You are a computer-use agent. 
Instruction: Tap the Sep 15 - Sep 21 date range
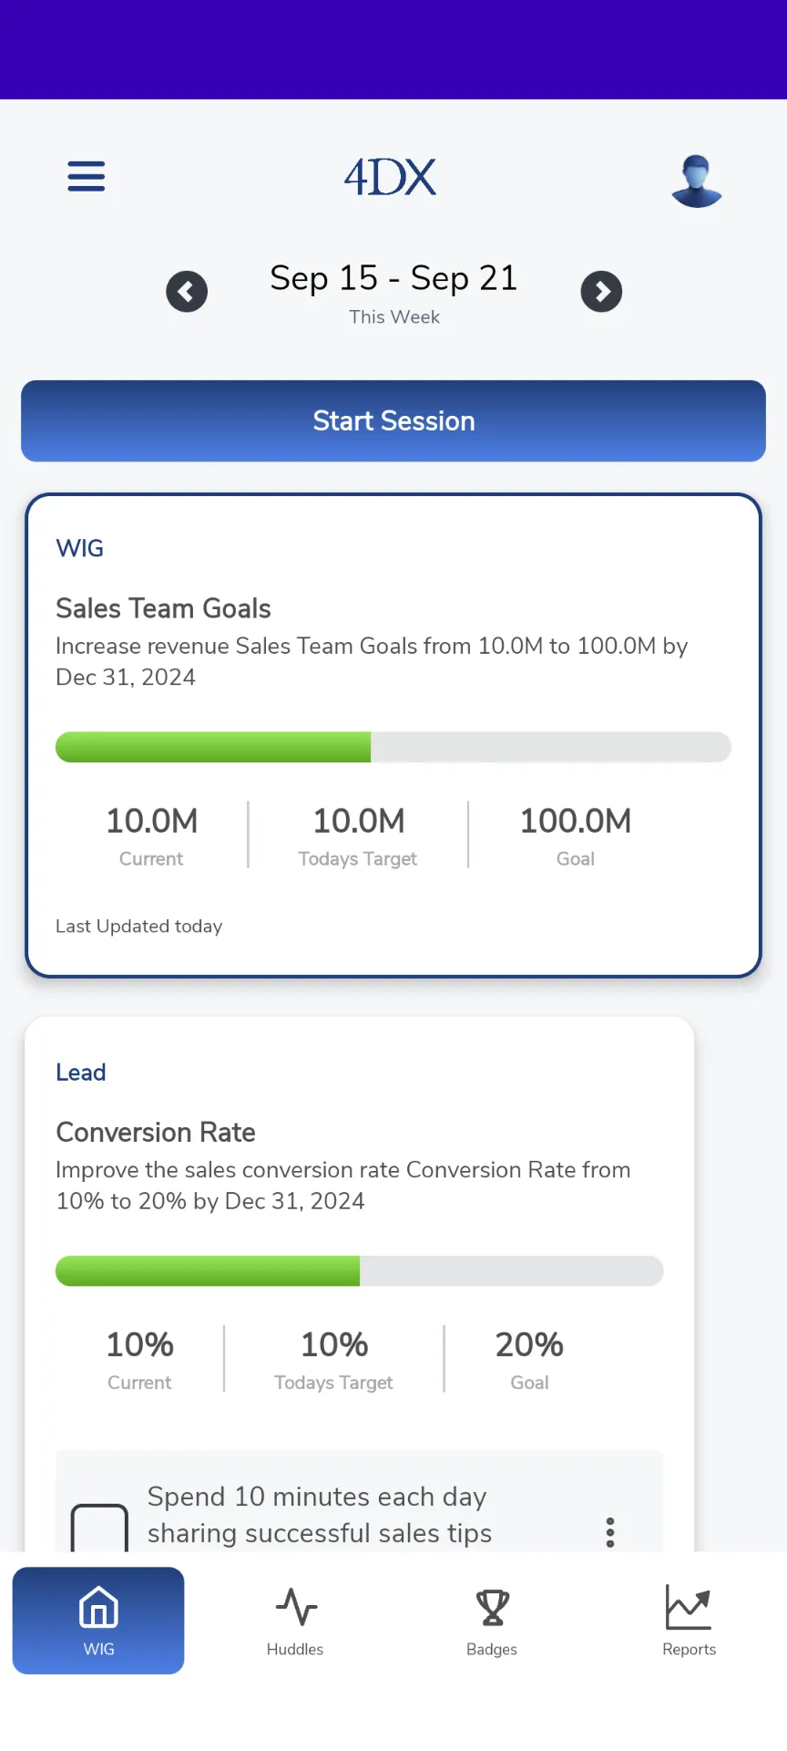394,278
